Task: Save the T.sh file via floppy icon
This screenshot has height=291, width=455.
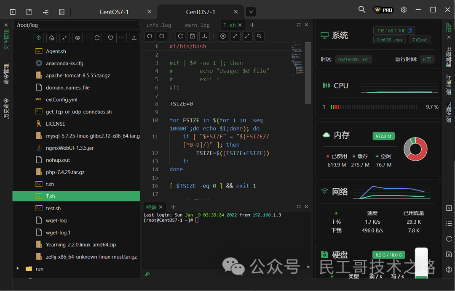Action: pyautogui.click(x=193, y=36)
